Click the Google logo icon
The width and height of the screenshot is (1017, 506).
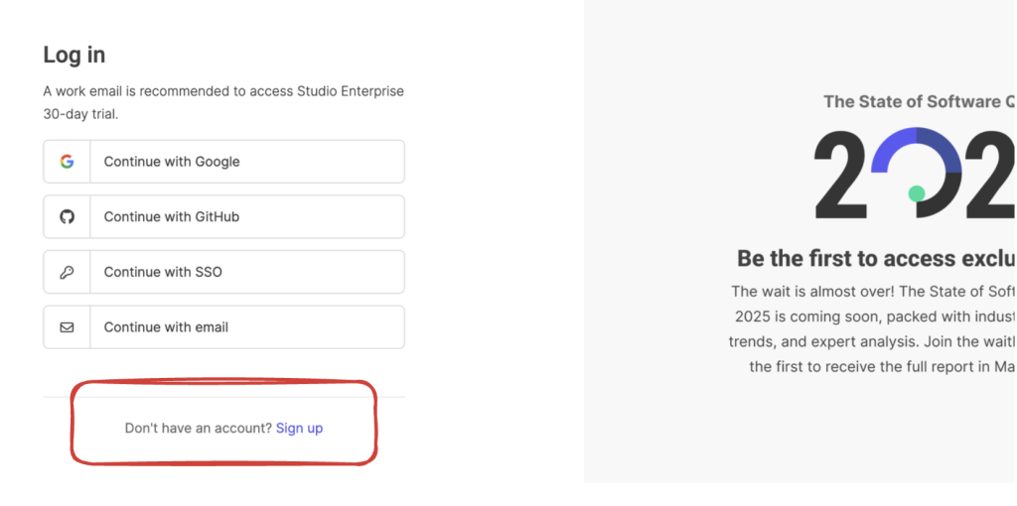click(x=67, y=162)
